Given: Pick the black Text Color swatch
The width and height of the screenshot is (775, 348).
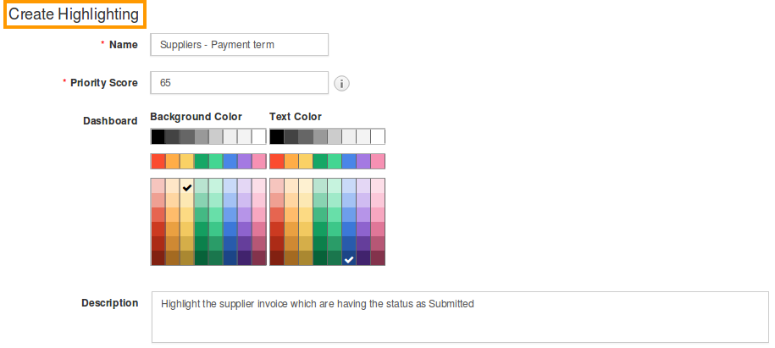Looking at the screenshot, I should [277, 136].
